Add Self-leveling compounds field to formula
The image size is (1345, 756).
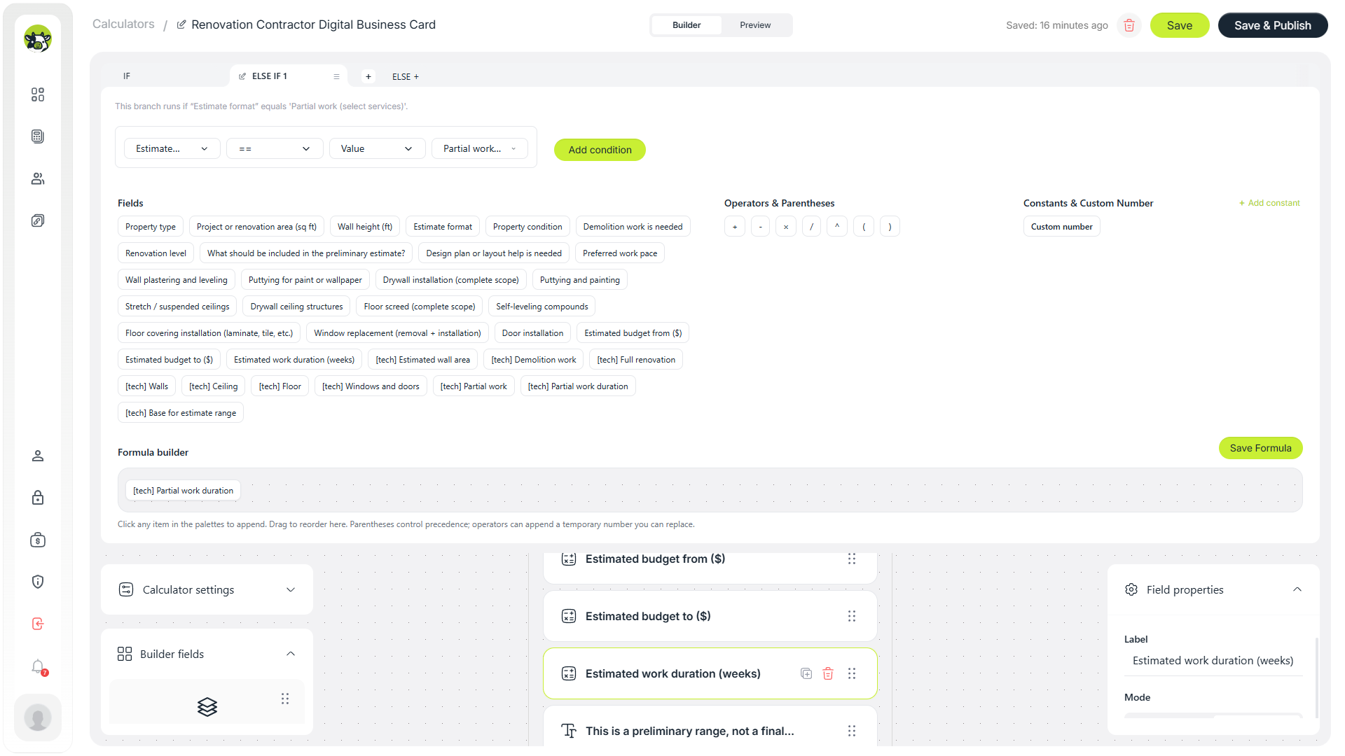(x=542, y=307)
